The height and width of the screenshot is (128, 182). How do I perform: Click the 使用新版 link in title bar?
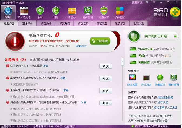click(137, 2)
